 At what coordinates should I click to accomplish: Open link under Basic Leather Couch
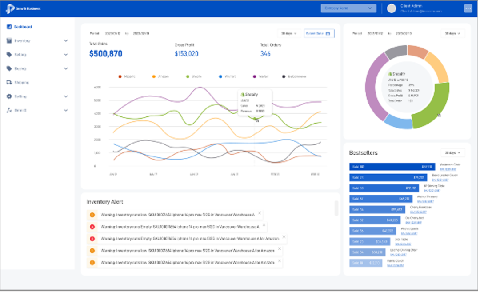click(x=440, y=180)
